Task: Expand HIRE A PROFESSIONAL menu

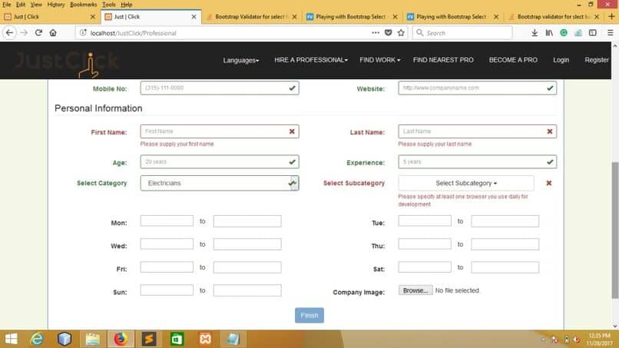Action: (x=311, y=60)
